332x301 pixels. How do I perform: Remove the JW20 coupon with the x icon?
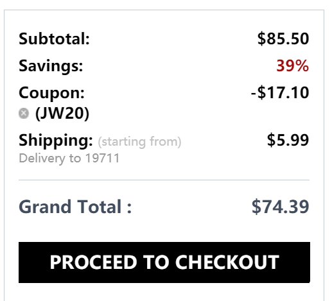24,114
